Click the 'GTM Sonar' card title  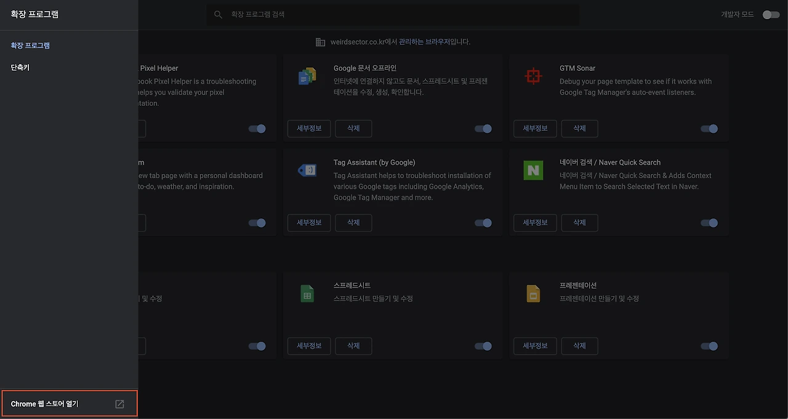[577, 68]
